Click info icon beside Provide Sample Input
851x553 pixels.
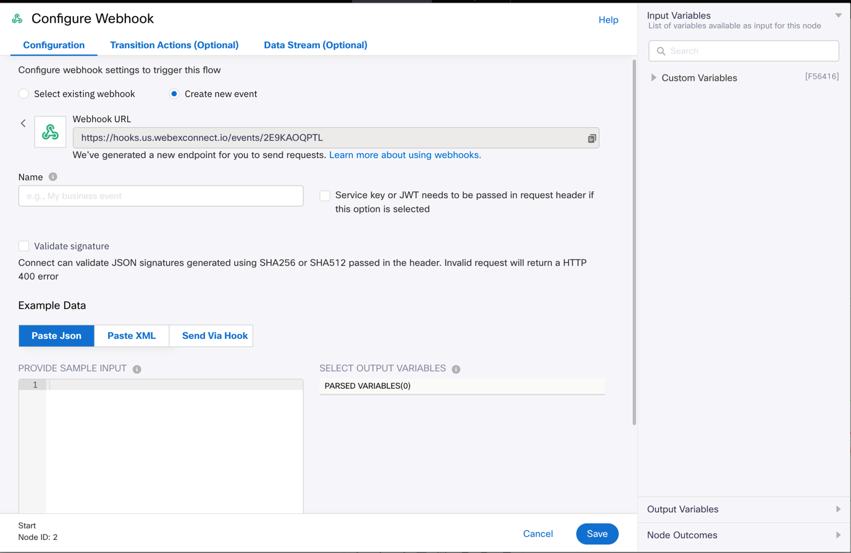click(137, 369)
